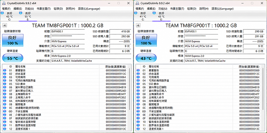Select C: drive status orb in left window
The width and height of the screenshot is (267, 133).
click(x=2, y=13)
